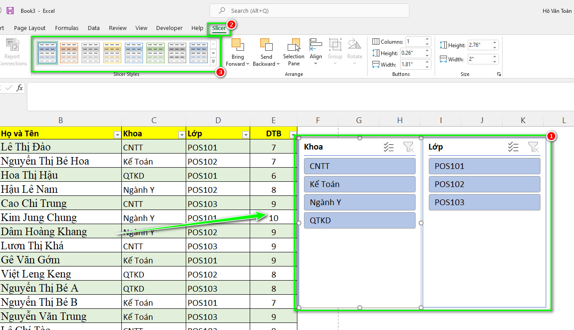Open the Align menu
574x330 pixels.
pyautogui.click(x=316, y=52)
